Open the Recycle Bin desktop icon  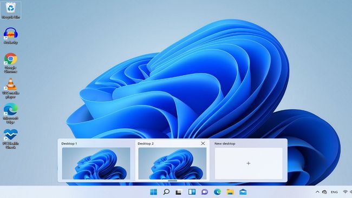pyautogui.click(x=10, y=10)
